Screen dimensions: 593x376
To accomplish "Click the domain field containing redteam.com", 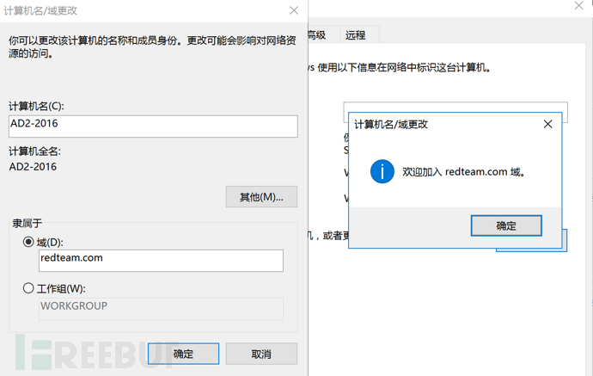I will pyautogui.click(x=161, y=260).
